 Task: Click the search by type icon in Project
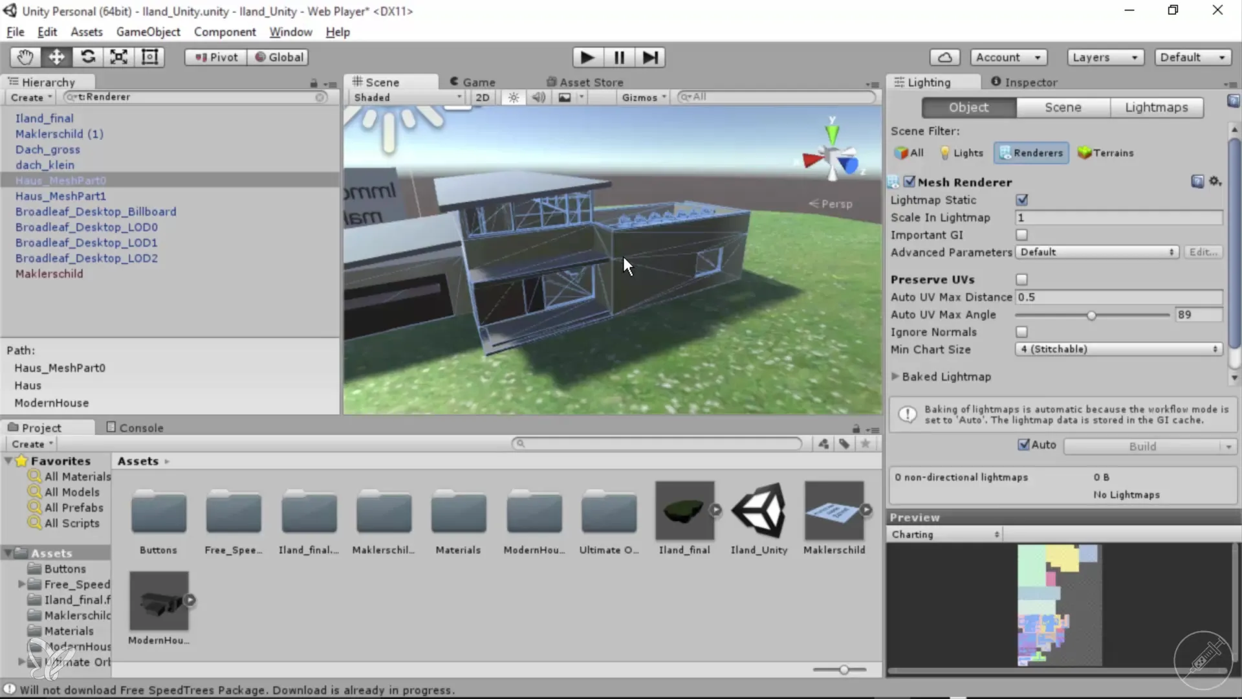coord(823,443)
